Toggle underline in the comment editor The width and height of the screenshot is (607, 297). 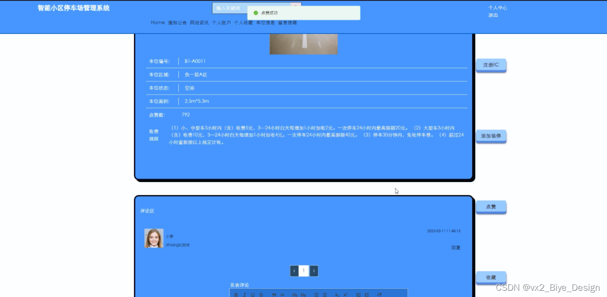(x=253, y=295)
